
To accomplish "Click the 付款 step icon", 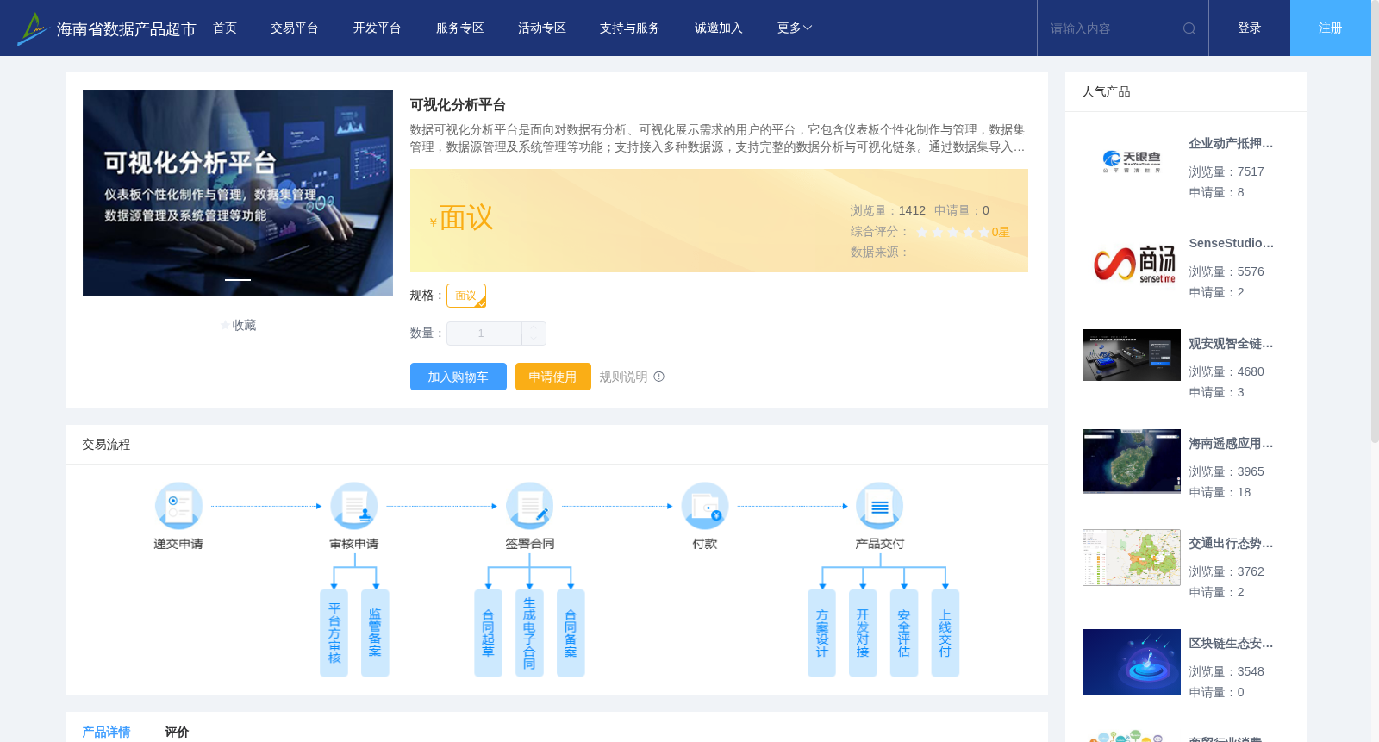I will (x=705, y=506).
